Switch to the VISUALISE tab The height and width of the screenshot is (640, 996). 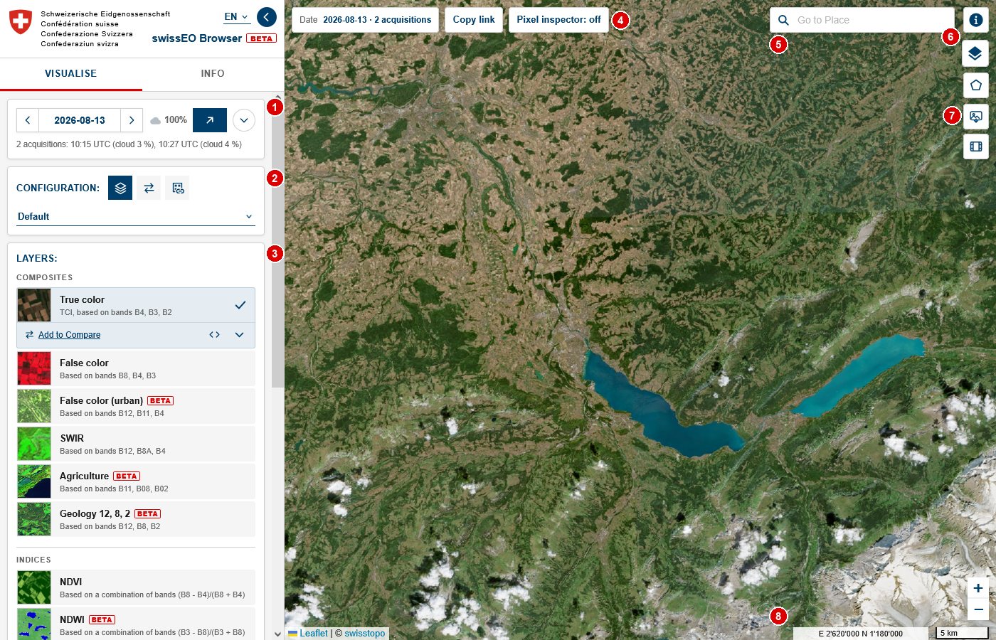(71, 73)
